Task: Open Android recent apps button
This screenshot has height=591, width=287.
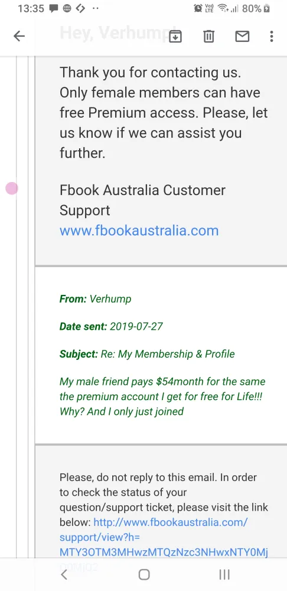Action: (x=224, y=574)
